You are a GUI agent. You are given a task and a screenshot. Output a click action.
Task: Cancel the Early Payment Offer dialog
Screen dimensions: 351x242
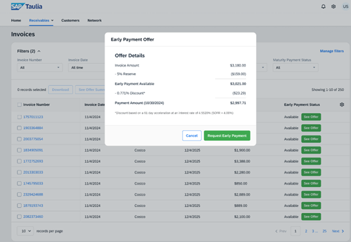192,136
